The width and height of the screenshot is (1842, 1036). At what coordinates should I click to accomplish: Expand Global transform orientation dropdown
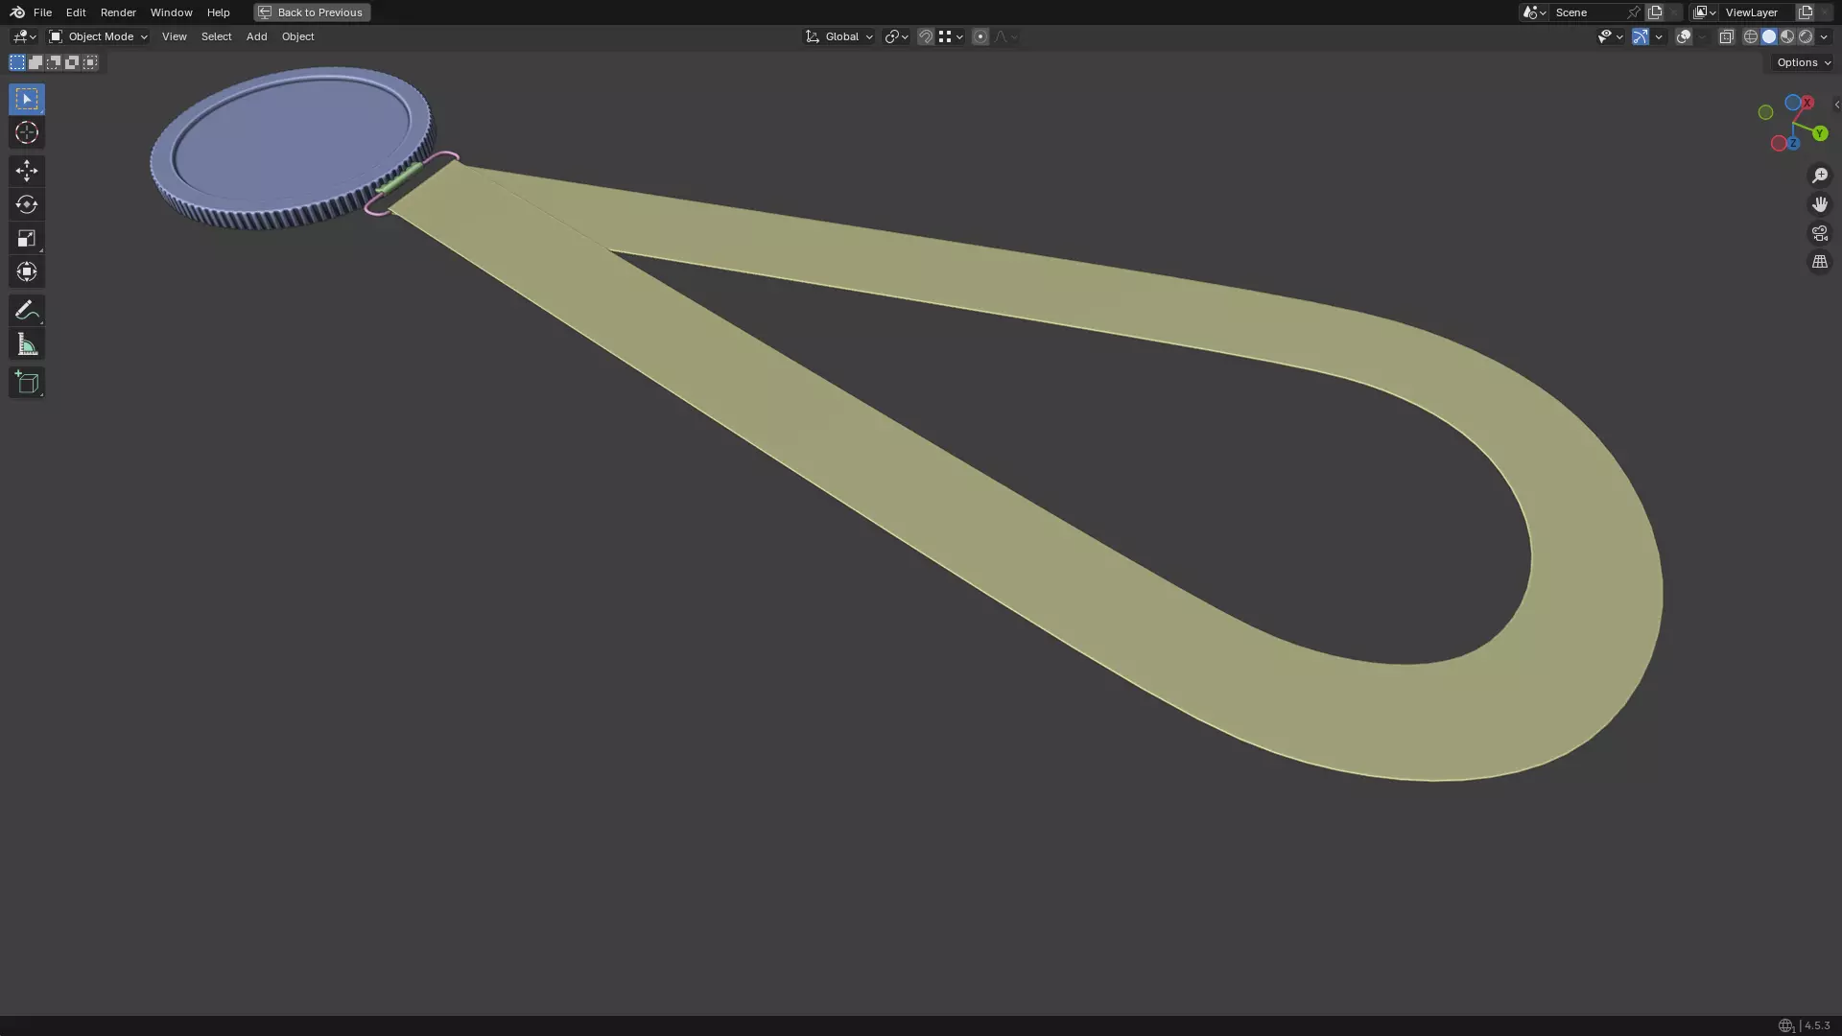tap(839, 36)
